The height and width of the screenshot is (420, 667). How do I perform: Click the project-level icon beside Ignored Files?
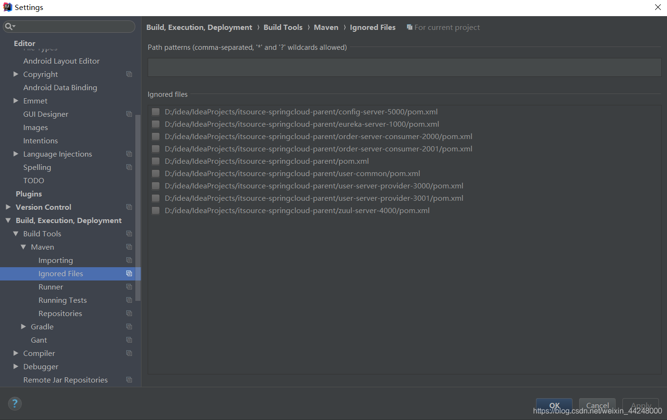129,273
